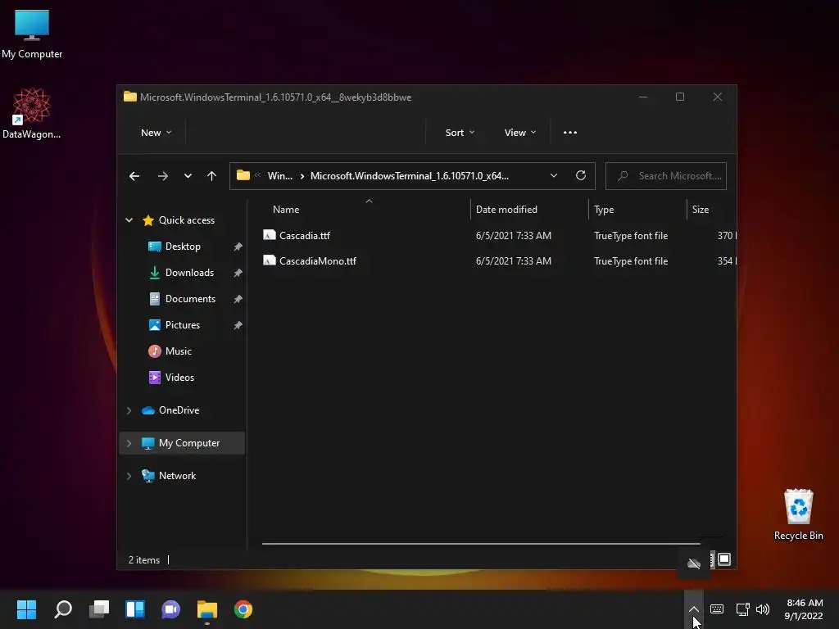Sort by Date modified column header

click(x=506, y=210)
